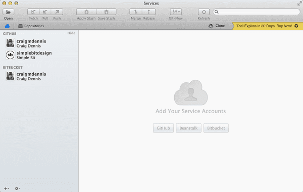
Task: Click the Clone button
Action: tap(217, 26)
